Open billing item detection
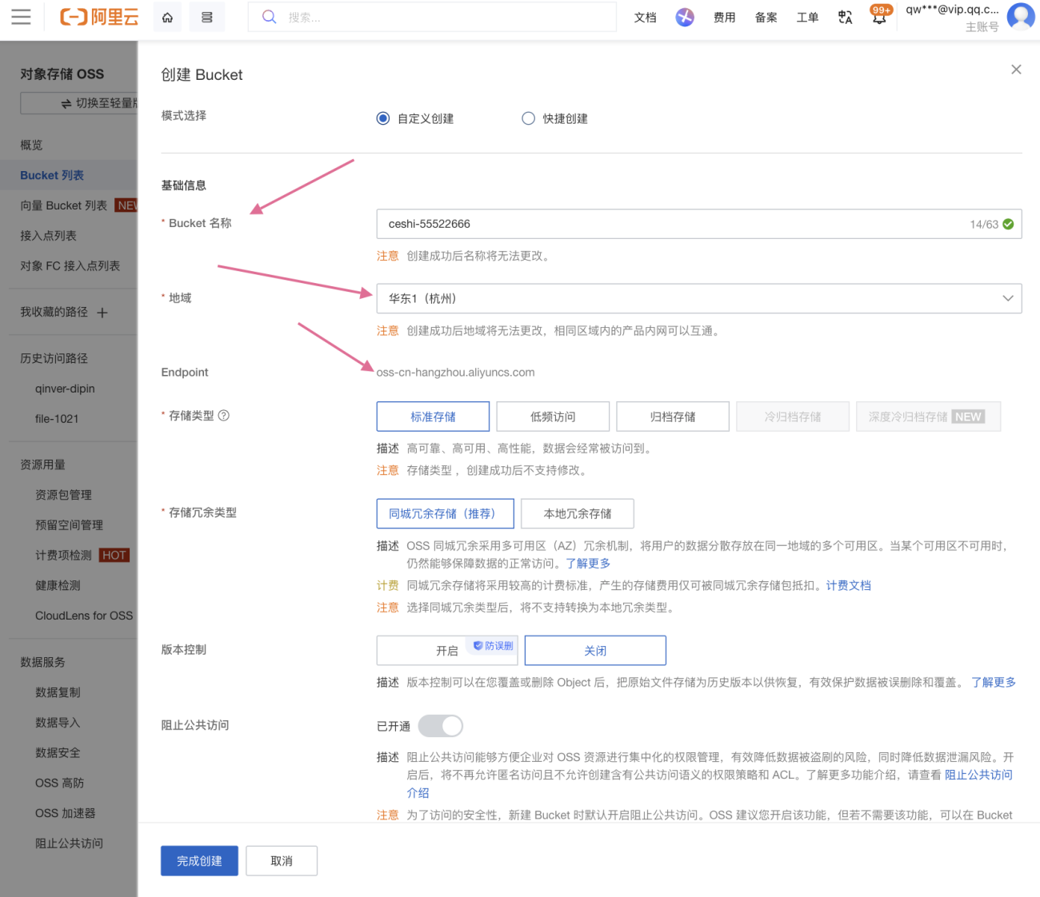Screen dimensions: 1040x897 [63, 556]
